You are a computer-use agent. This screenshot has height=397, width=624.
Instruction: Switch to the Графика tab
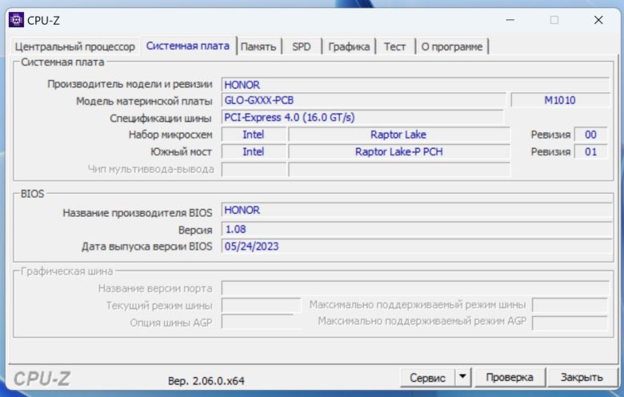click(x=349, y=46)
